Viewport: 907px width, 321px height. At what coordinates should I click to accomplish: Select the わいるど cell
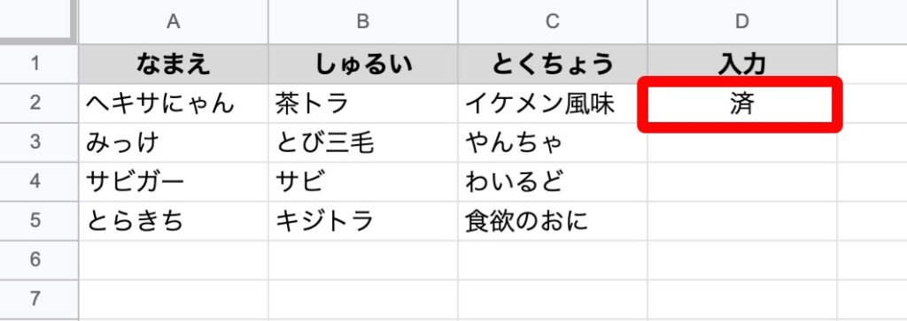[553, 182]
